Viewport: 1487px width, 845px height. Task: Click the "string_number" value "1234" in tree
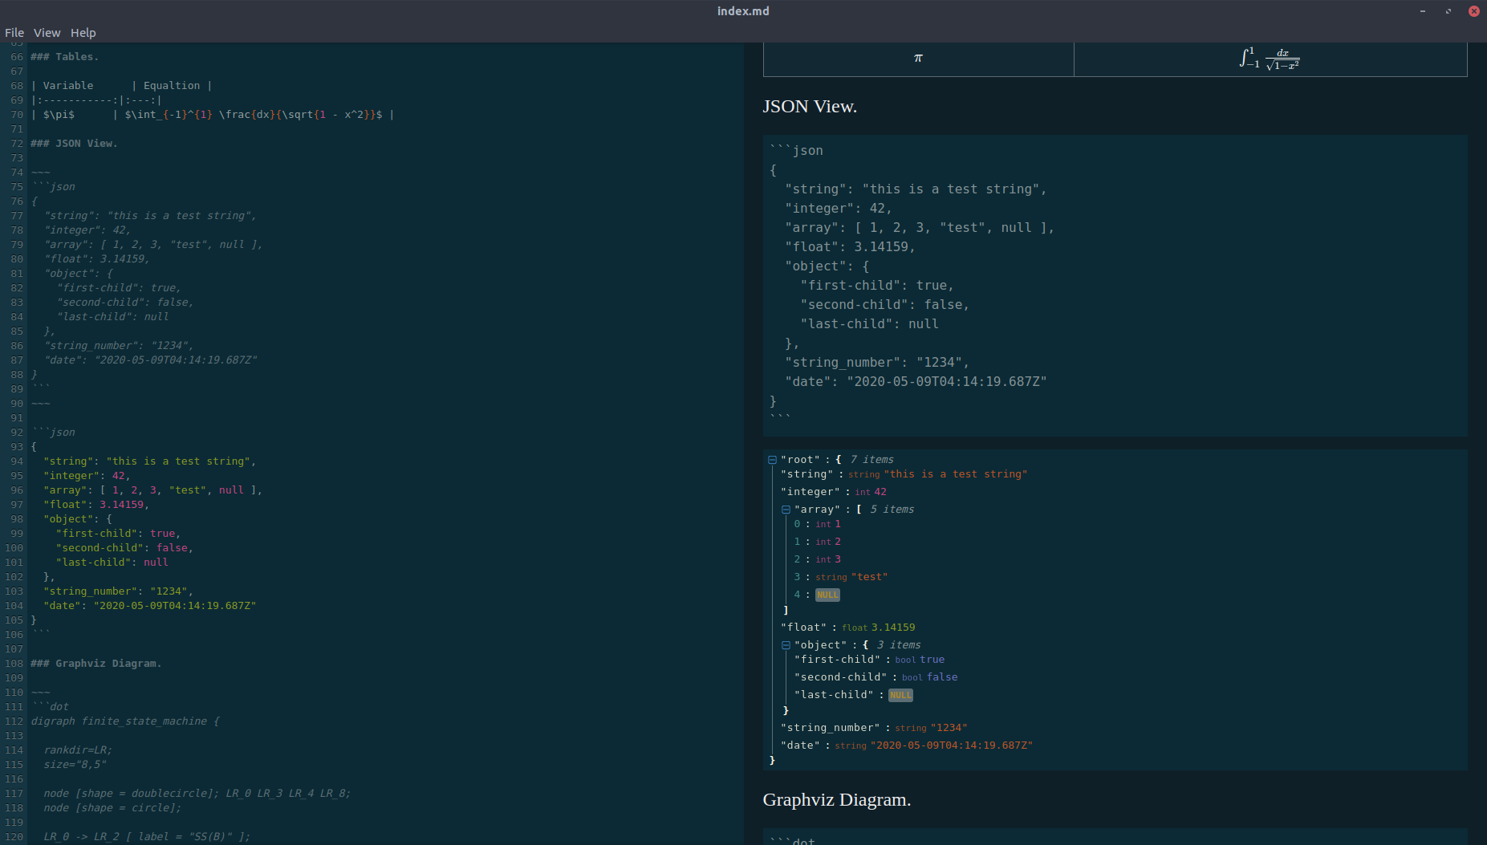949,728
